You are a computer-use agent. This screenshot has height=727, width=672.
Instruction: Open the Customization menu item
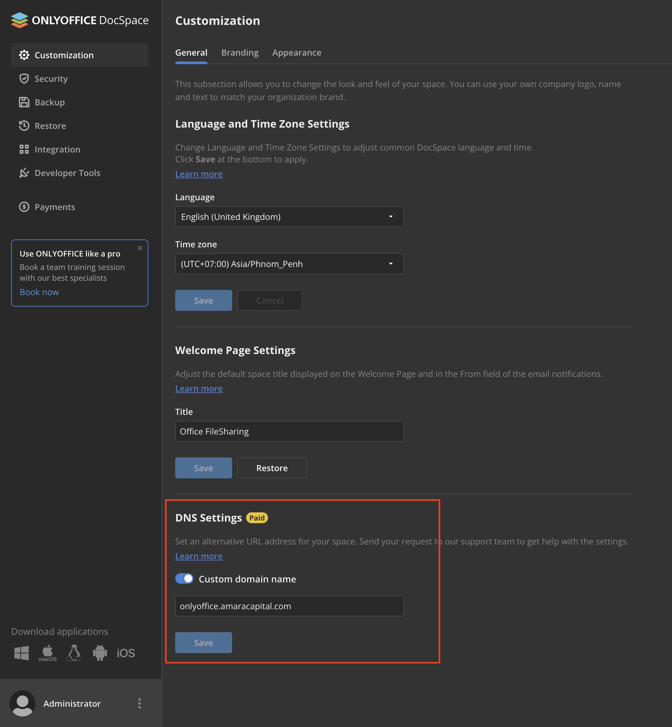[x=80, y=55]
